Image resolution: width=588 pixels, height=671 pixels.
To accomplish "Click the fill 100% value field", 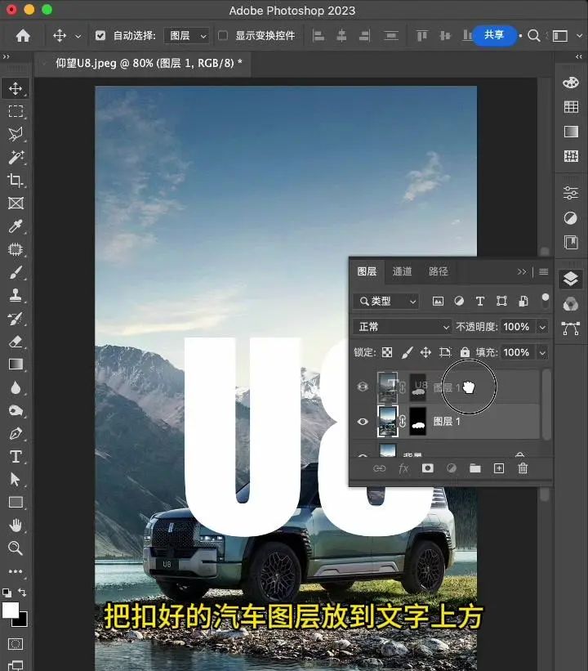I will point(516,352).
